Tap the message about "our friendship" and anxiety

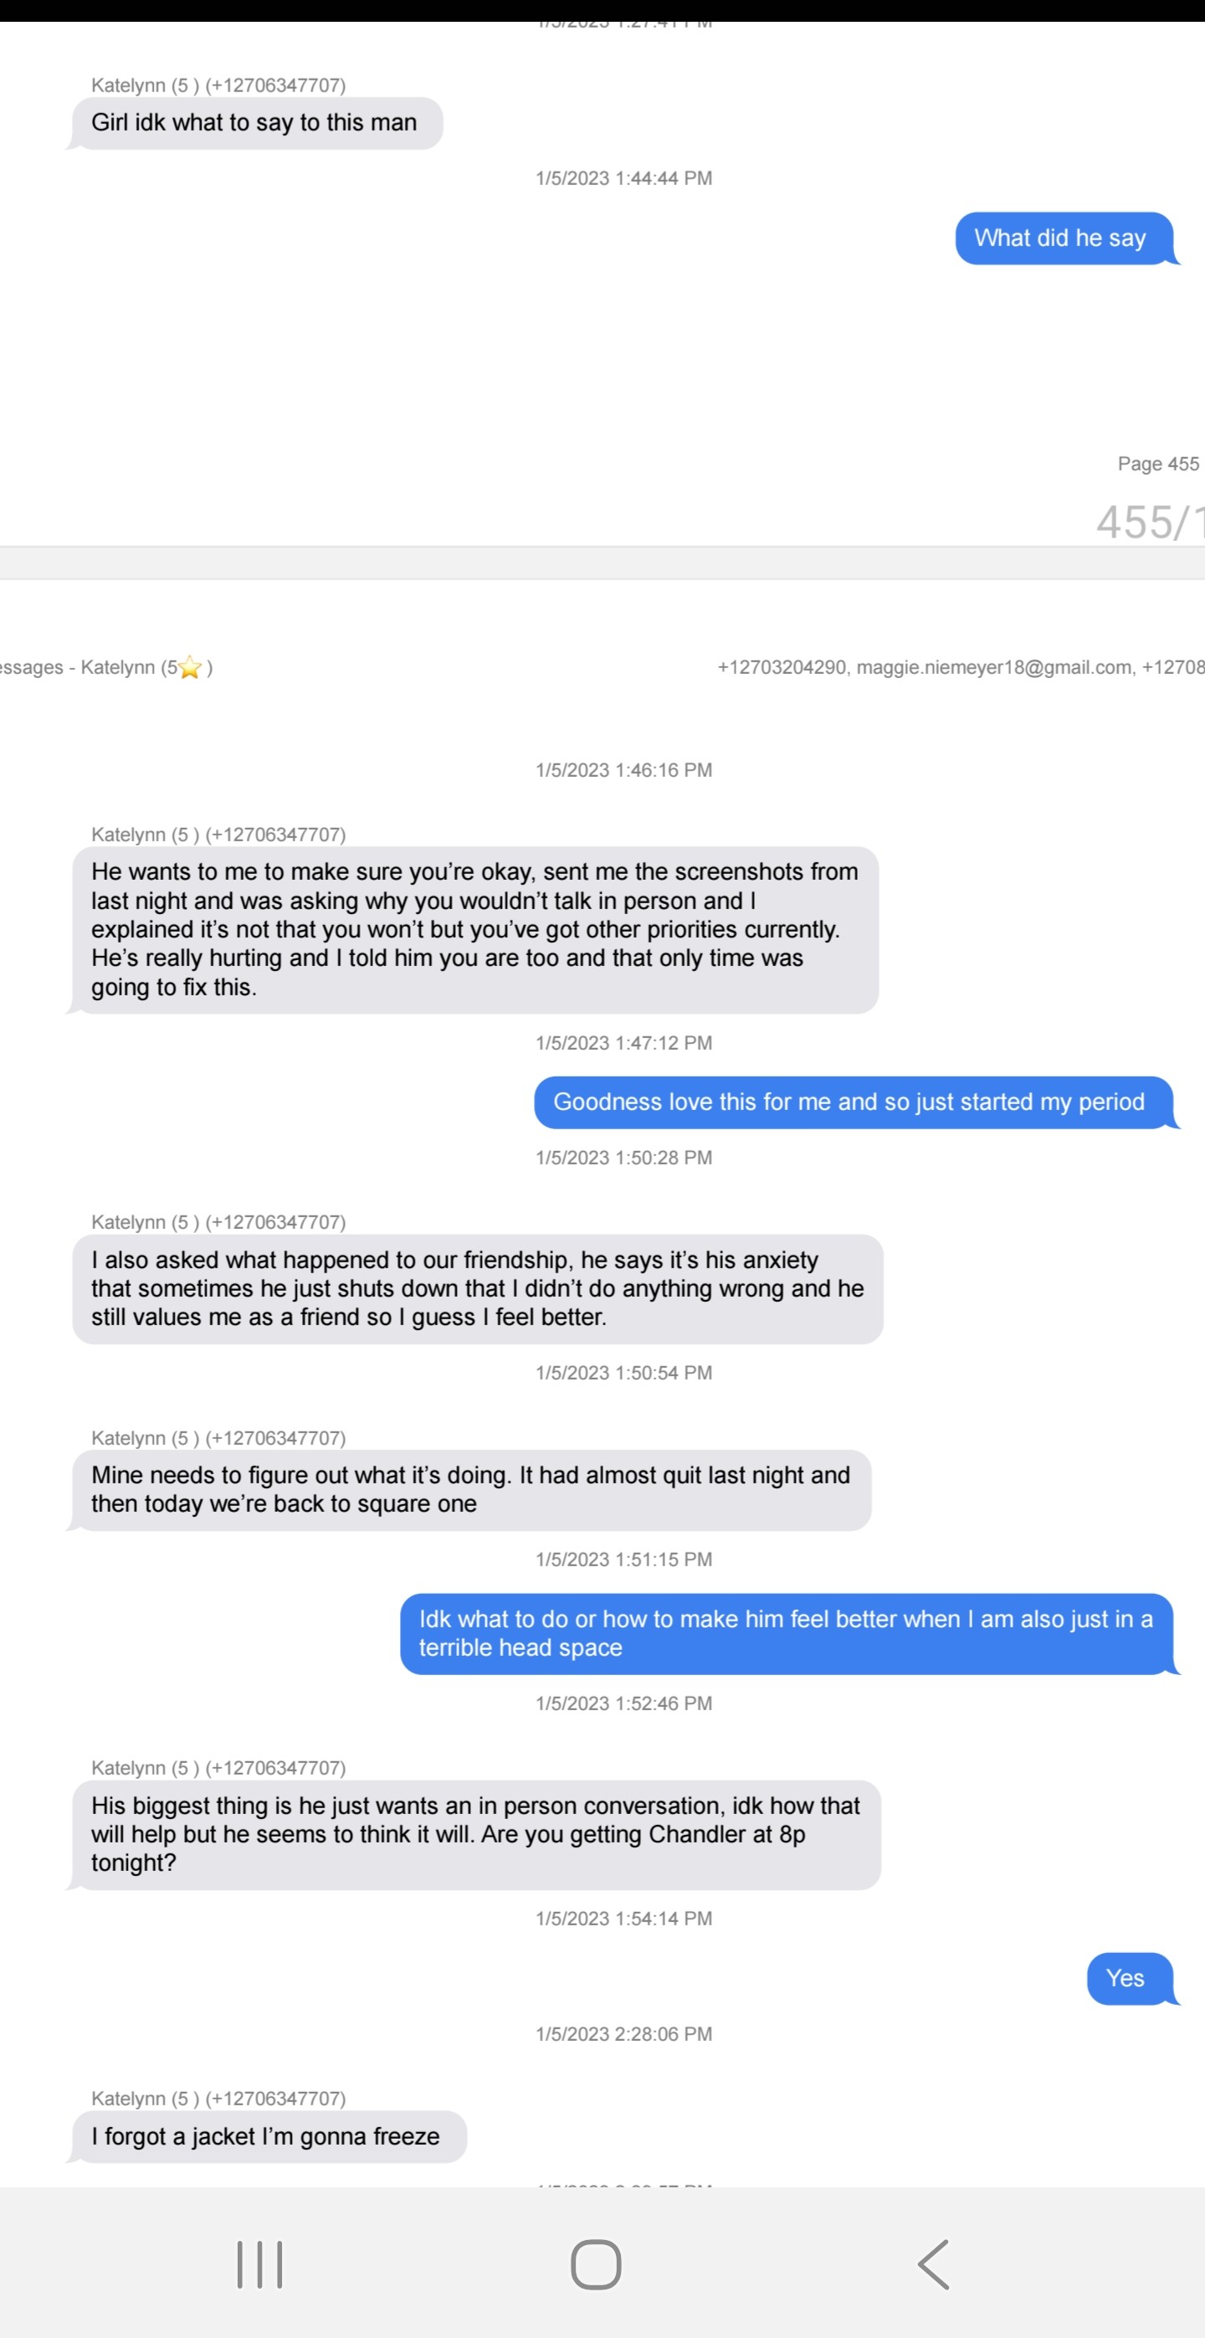(477, 1288)
